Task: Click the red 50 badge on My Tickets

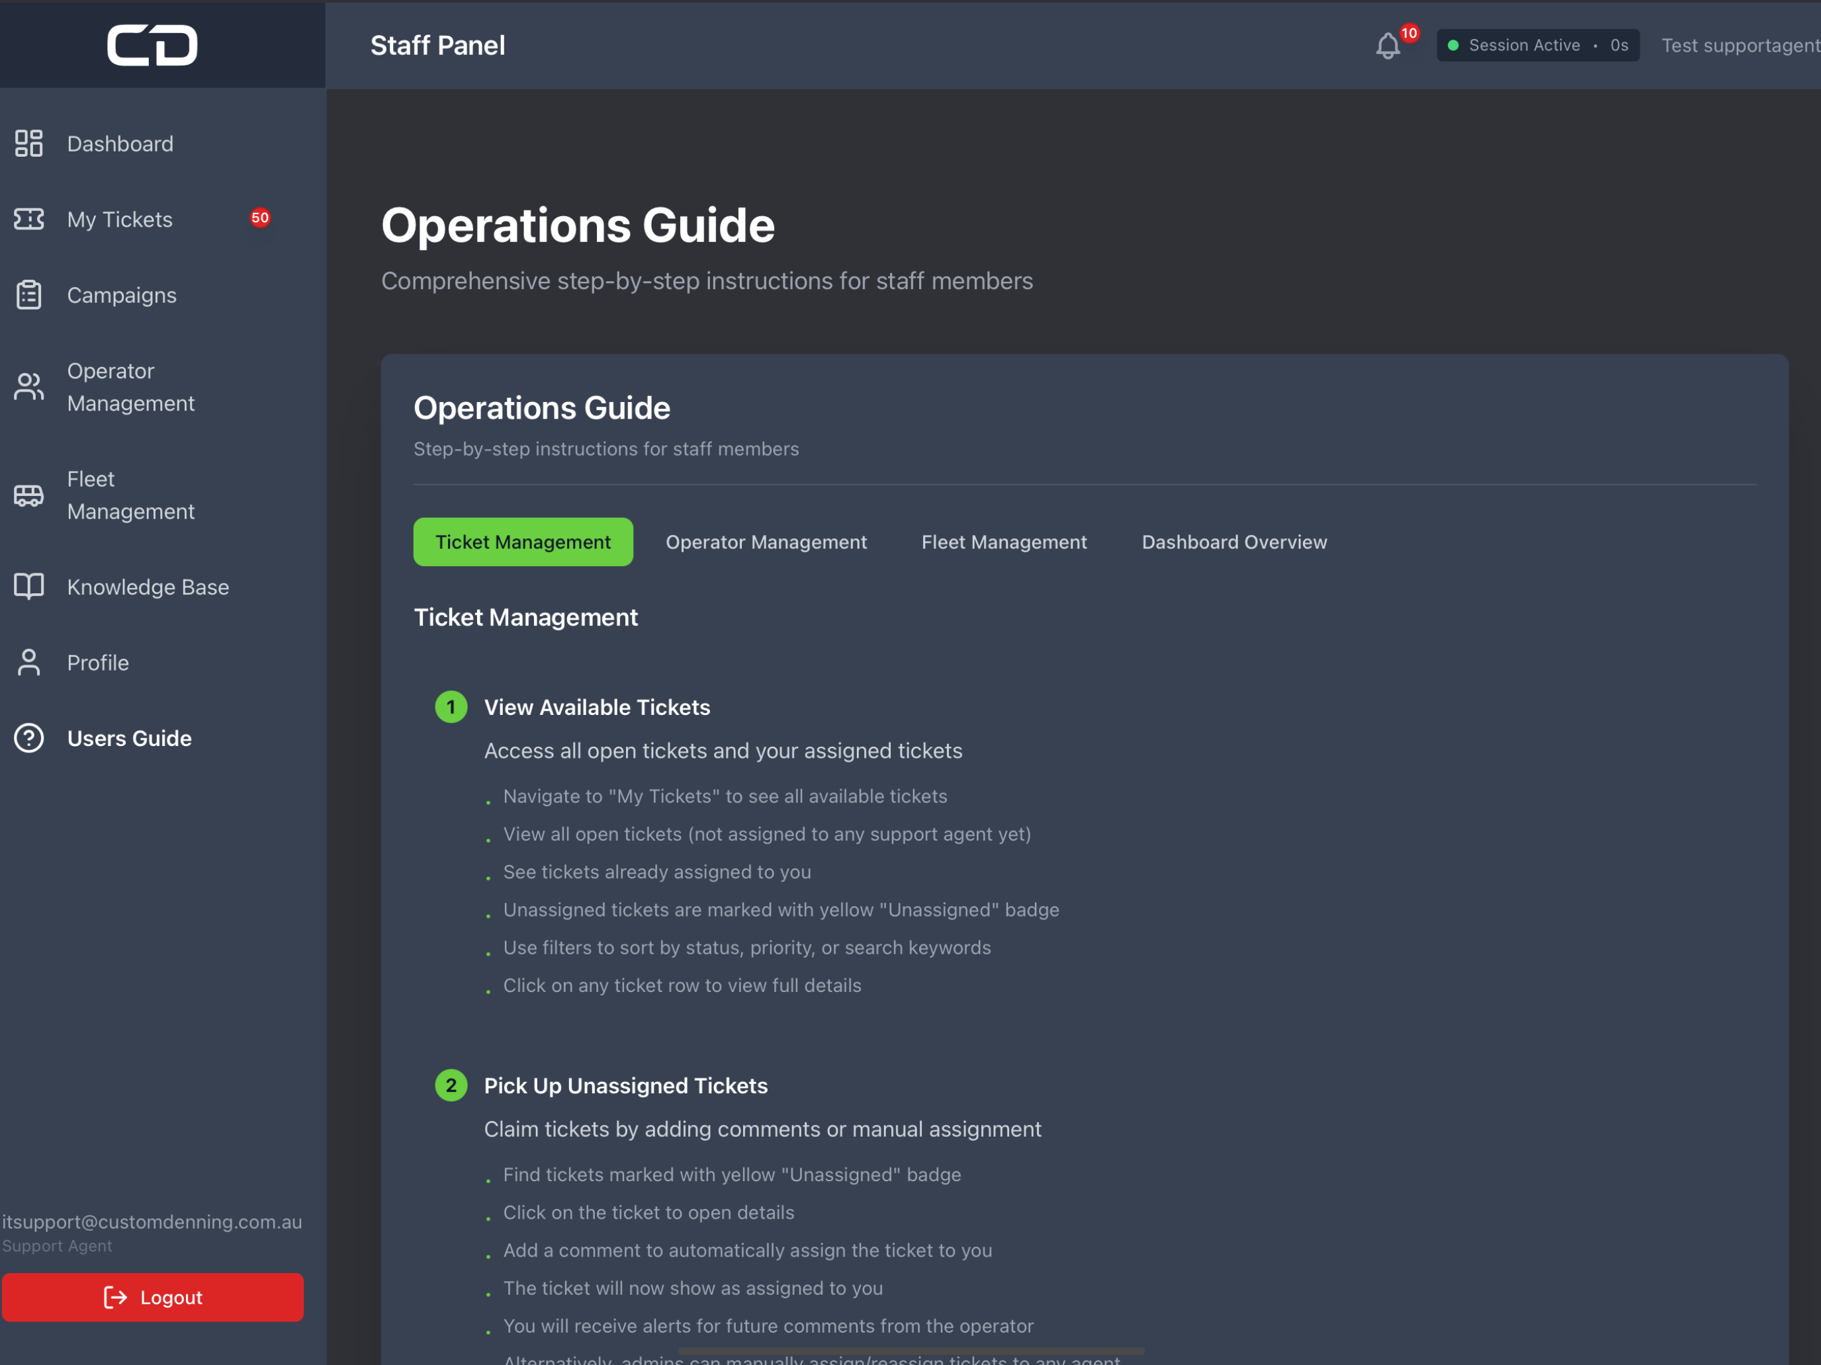Action: [260, 218]
